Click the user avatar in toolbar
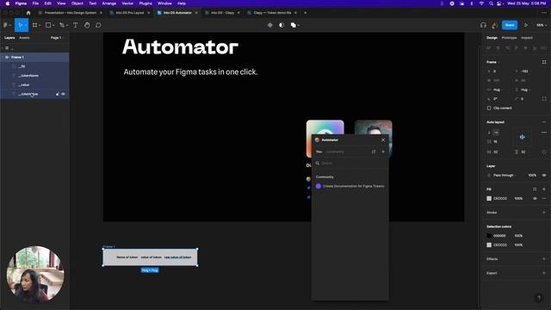Screen dimensions: 551x310 pyautogui.click(x=494, y=25)
